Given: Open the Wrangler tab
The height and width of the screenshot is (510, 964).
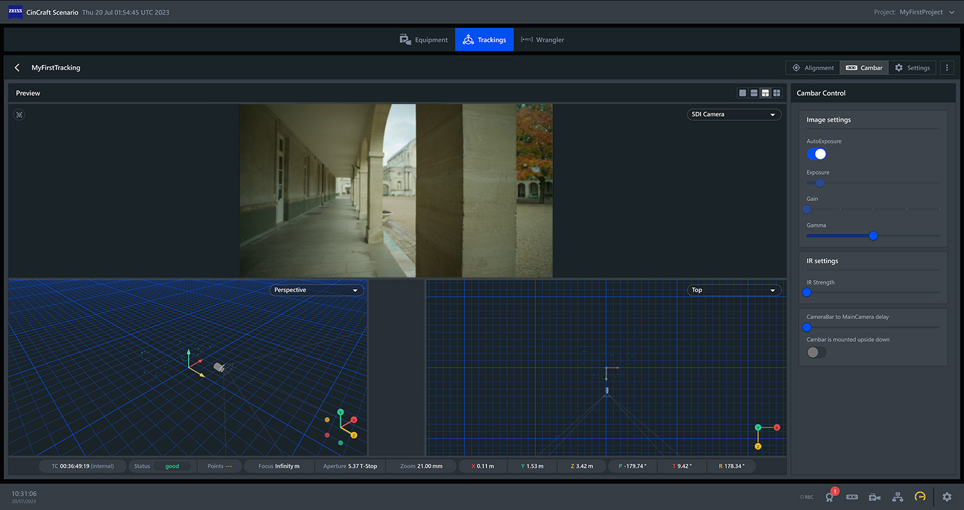Looking at the screenshot, I should (542, 39).
